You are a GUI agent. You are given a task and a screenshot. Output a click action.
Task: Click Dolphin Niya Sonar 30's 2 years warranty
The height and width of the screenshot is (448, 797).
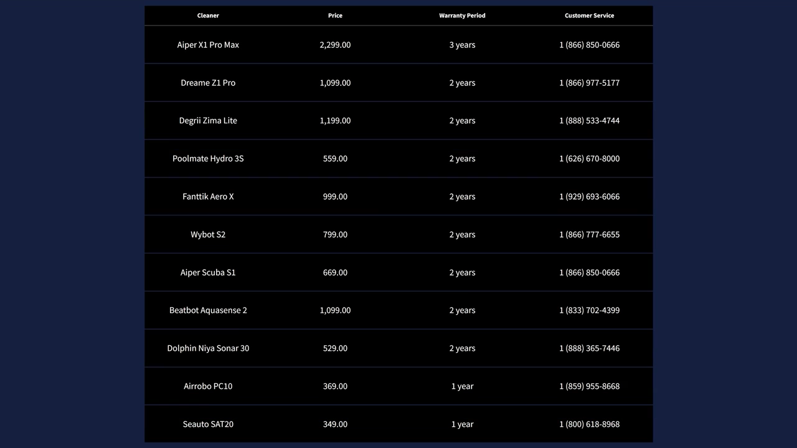pos(462,348)
